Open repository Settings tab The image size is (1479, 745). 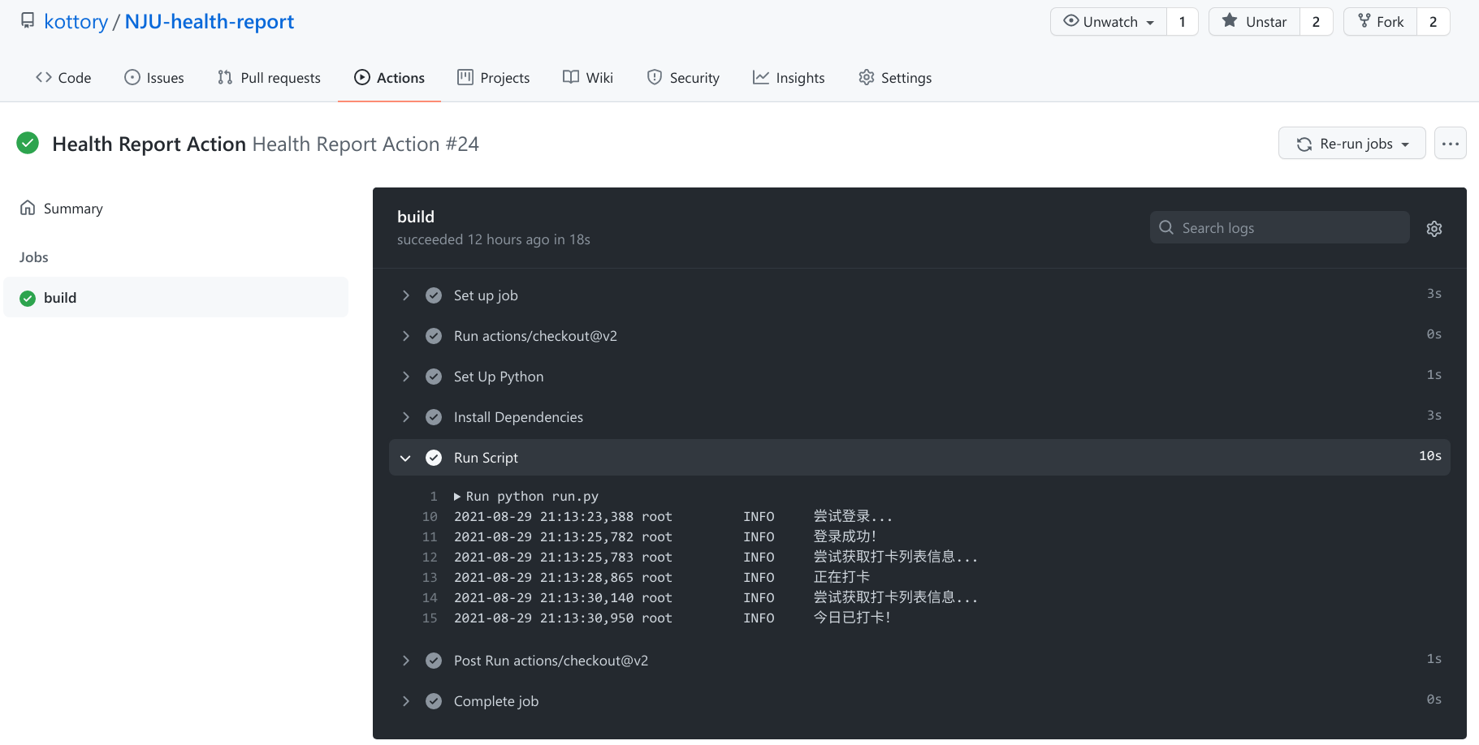tap(895, 78)
